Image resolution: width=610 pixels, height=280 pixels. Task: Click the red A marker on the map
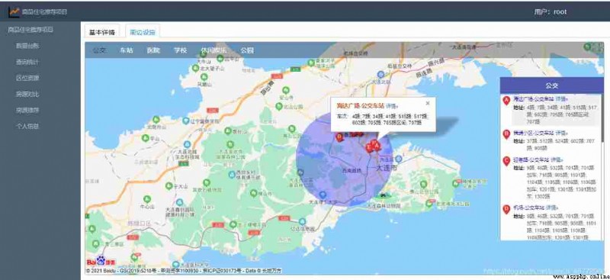pos(376,146)
